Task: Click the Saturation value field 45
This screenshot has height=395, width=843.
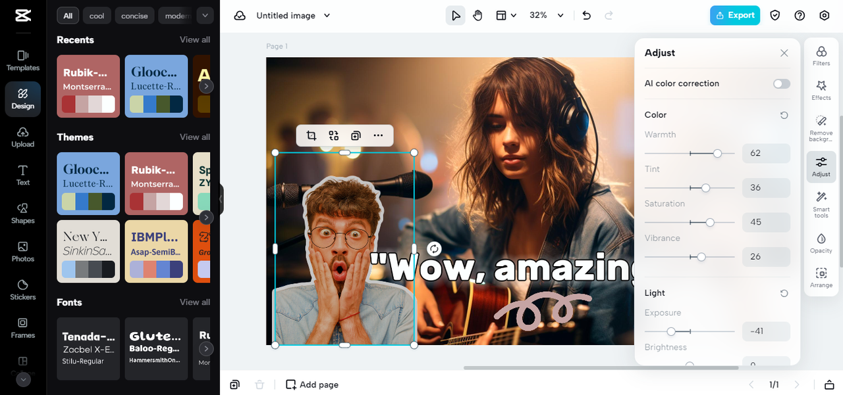Action: point(766,222)
